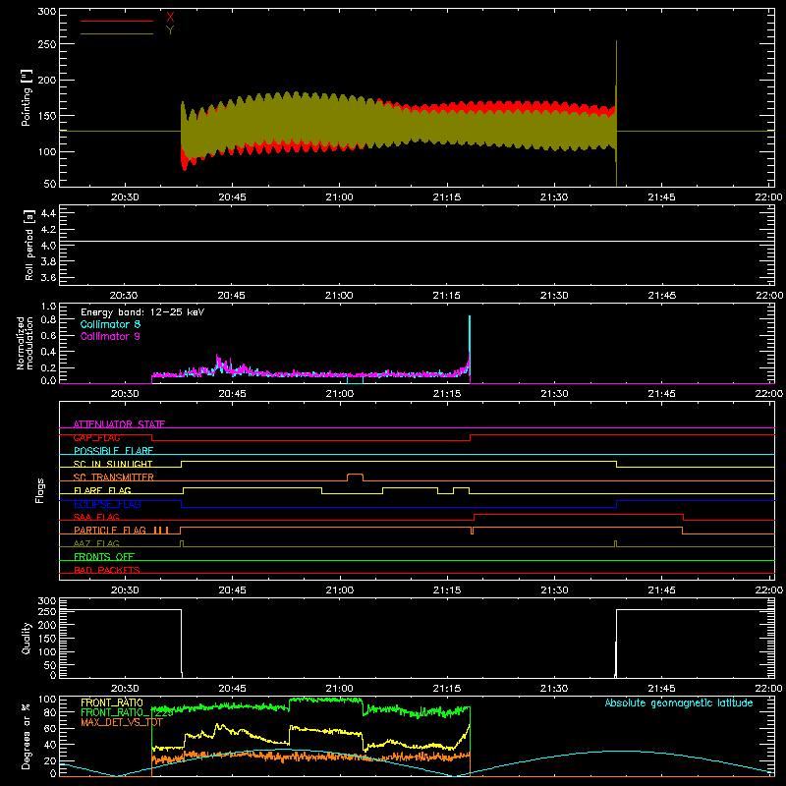
Task: Select the yellow FRONT_RATIO legend entry
Action: click(112, 702)
